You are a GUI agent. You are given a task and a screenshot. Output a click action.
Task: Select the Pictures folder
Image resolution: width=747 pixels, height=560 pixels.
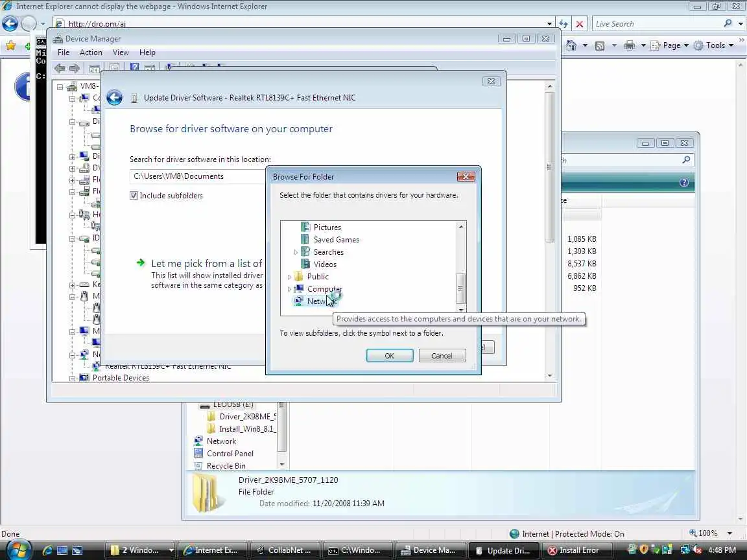click(x=327, y=227)
